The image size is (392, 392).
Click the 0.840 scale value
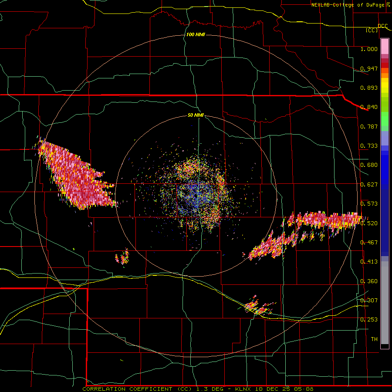click(x=369, y=107)
